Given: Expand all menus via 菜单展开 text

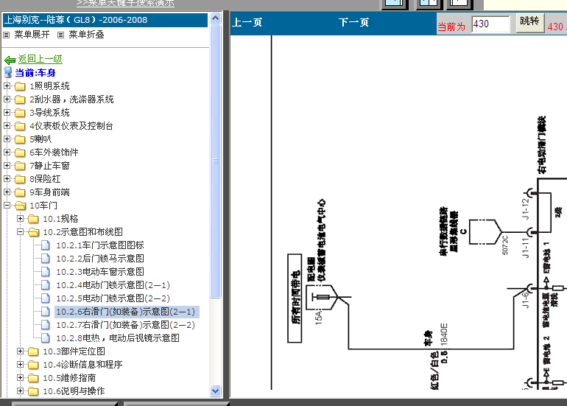Looking at the screenshot, I should (x=32, y=35).
